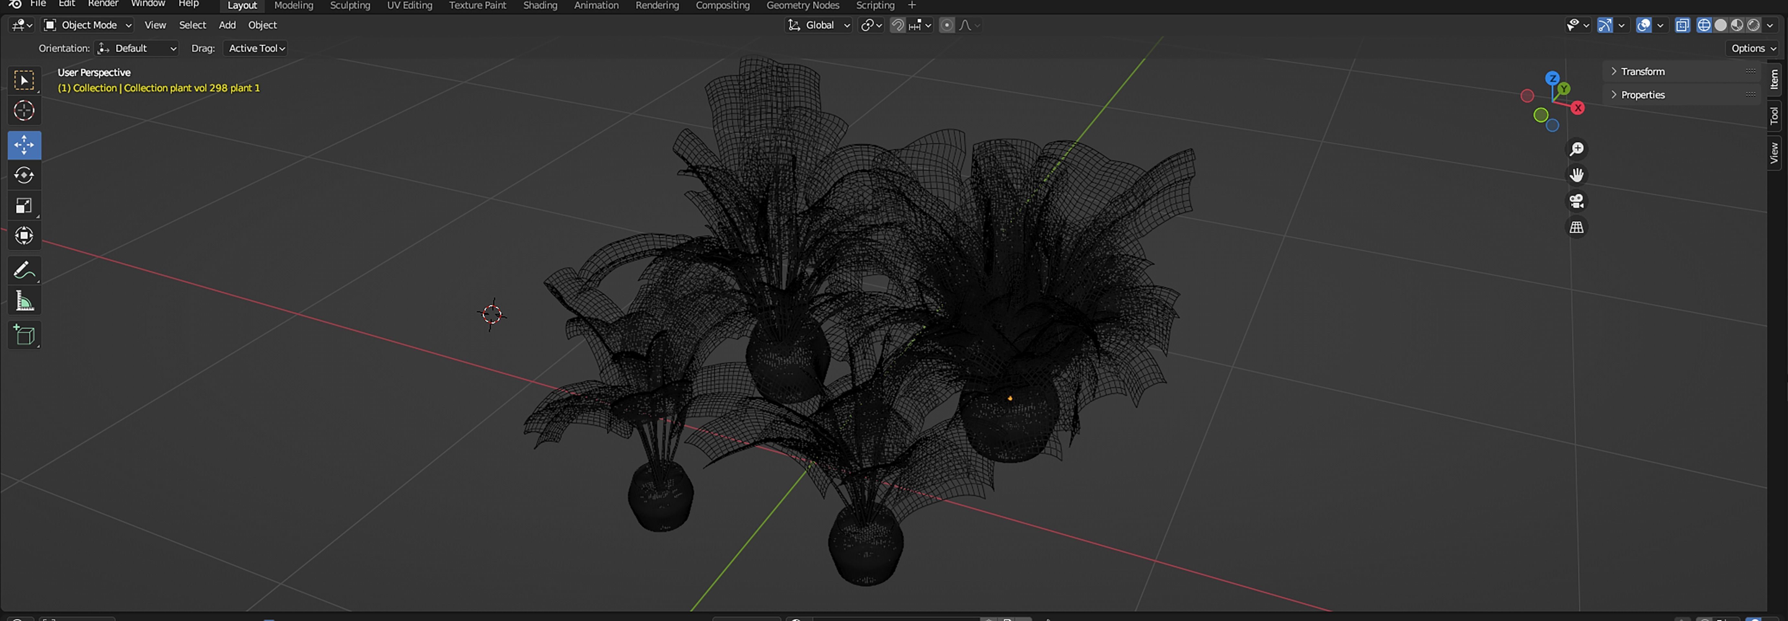Open the Global transform orientation dropdown
The width and height of the screenshot is (1788, 621).
pos(818,25)
